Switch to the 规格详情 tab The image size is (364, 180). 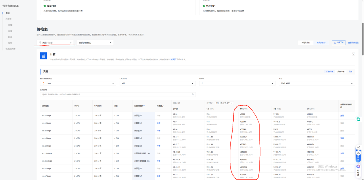[340, 72]
